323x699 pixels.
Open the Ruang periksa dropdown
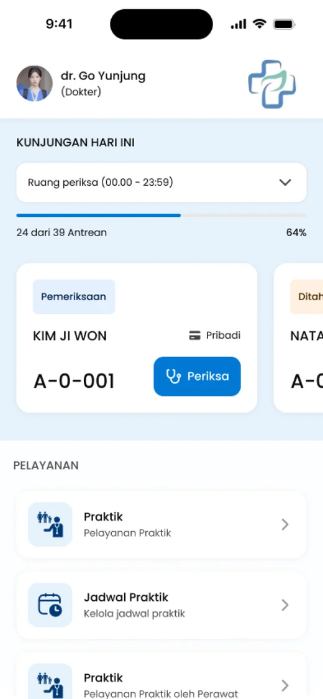pos(161,182)
